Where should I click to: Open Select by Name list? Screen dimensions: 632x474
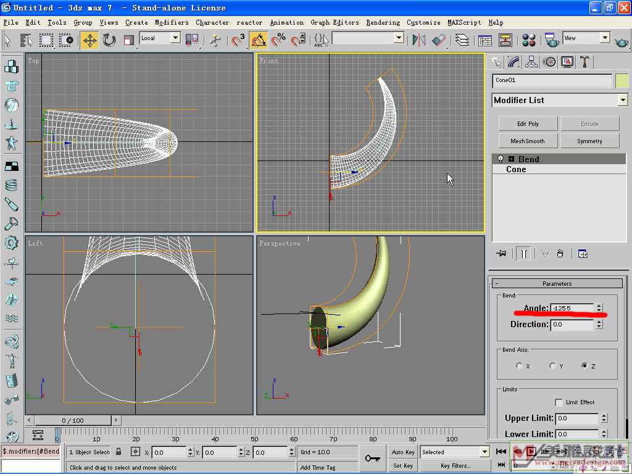tap(26, 40)
